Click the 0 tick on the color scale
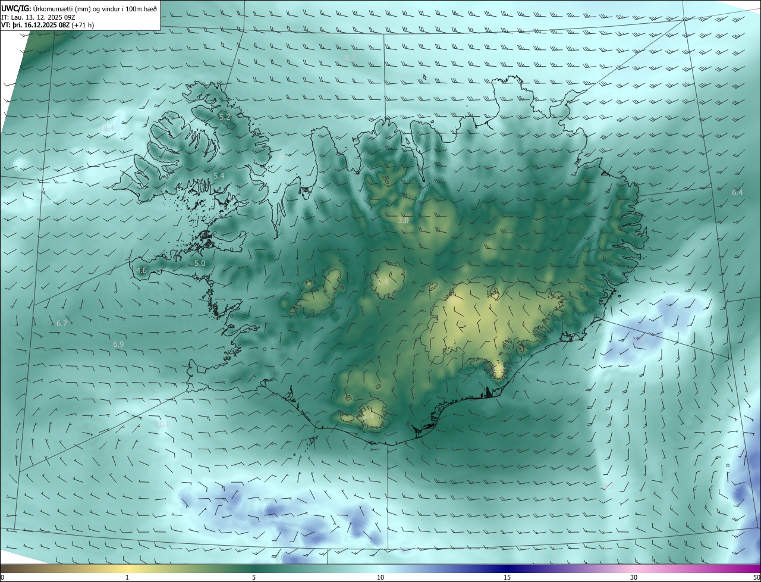The height and width of the screenshot is (582, 761). (2, 577)
